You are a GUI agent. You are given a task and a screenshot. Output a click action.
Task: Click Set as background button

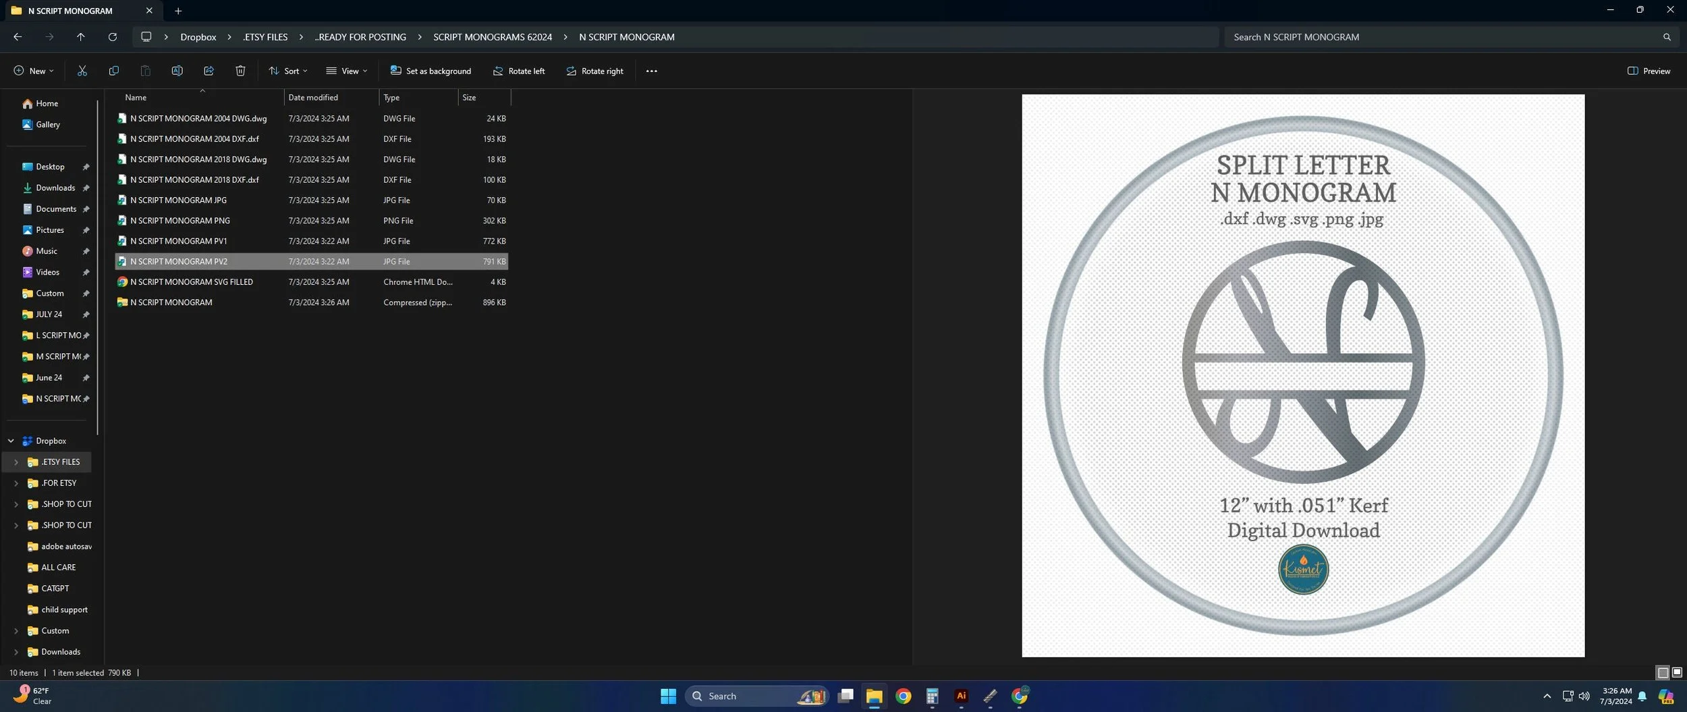coord(431,71)
